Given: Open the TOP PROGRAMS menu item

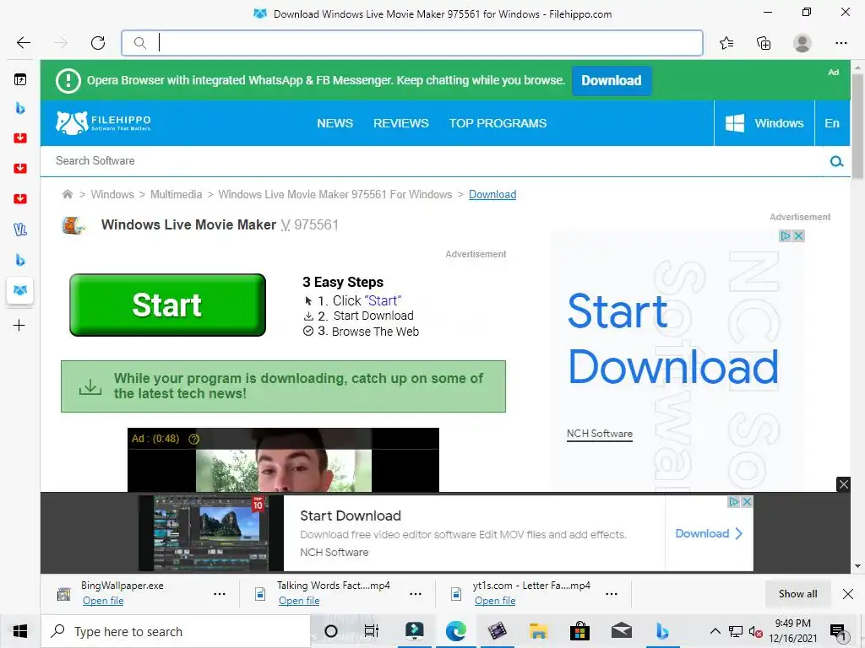Looking at the screenshot, I should click(x=498, y=123).
